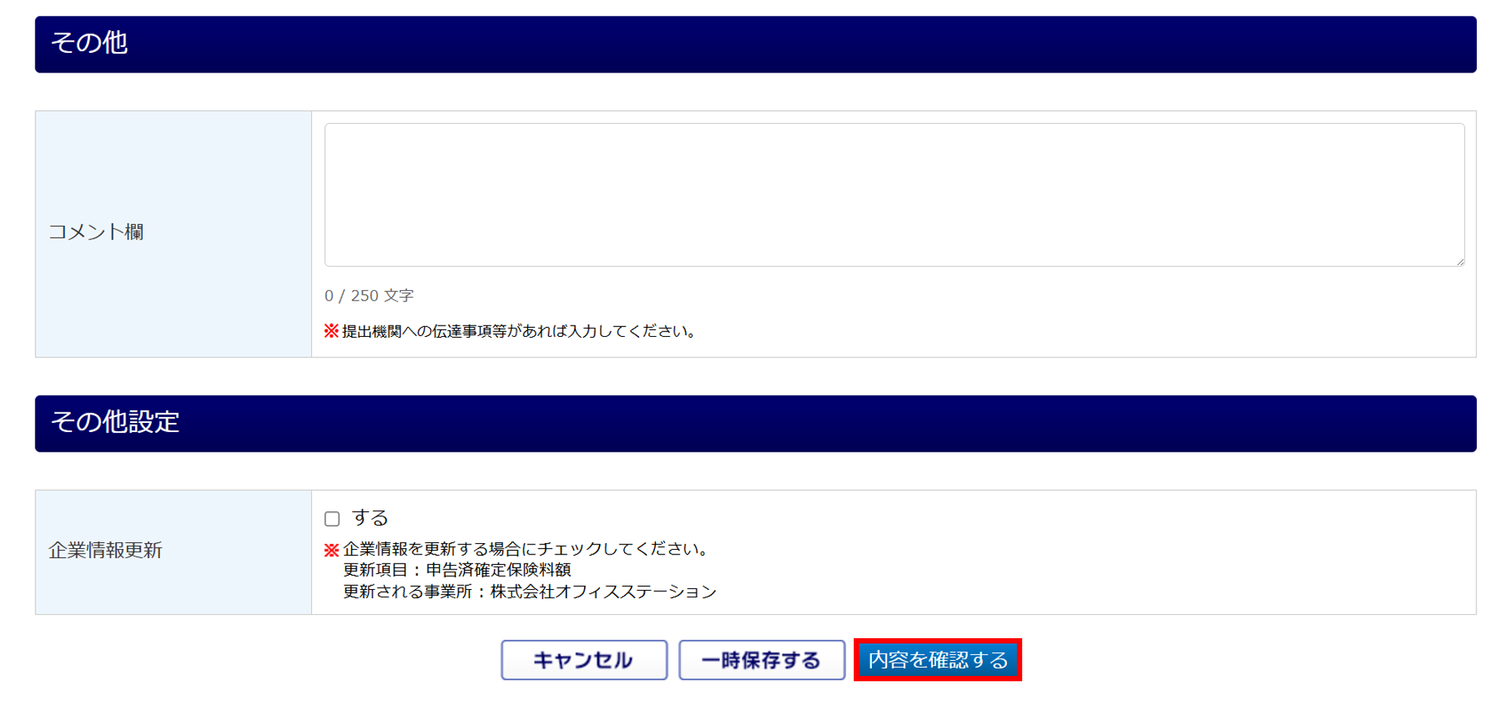Select the その他設定 section header

click(755, 424)
